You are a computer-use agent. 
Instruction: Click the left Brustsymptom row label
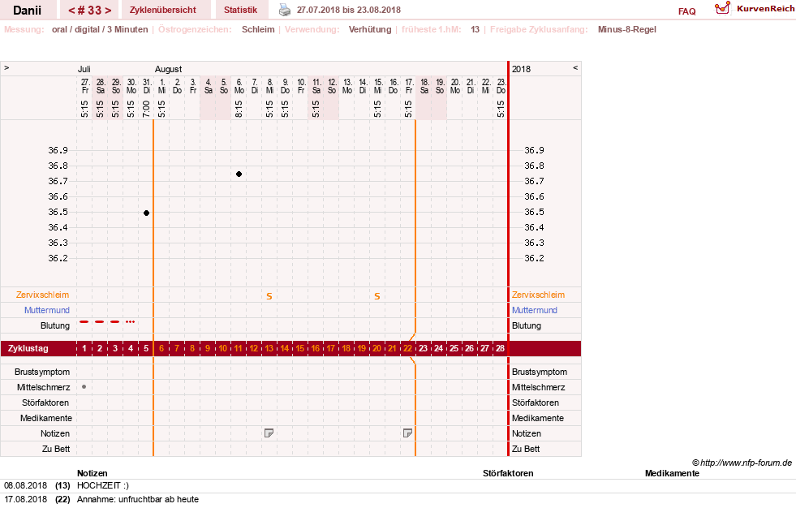(x=42, y=372)
